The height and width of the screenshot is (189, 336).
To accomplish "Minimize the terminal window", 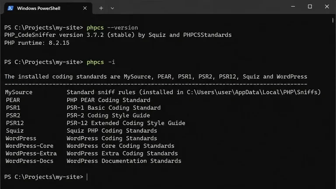I will point(293,7).
